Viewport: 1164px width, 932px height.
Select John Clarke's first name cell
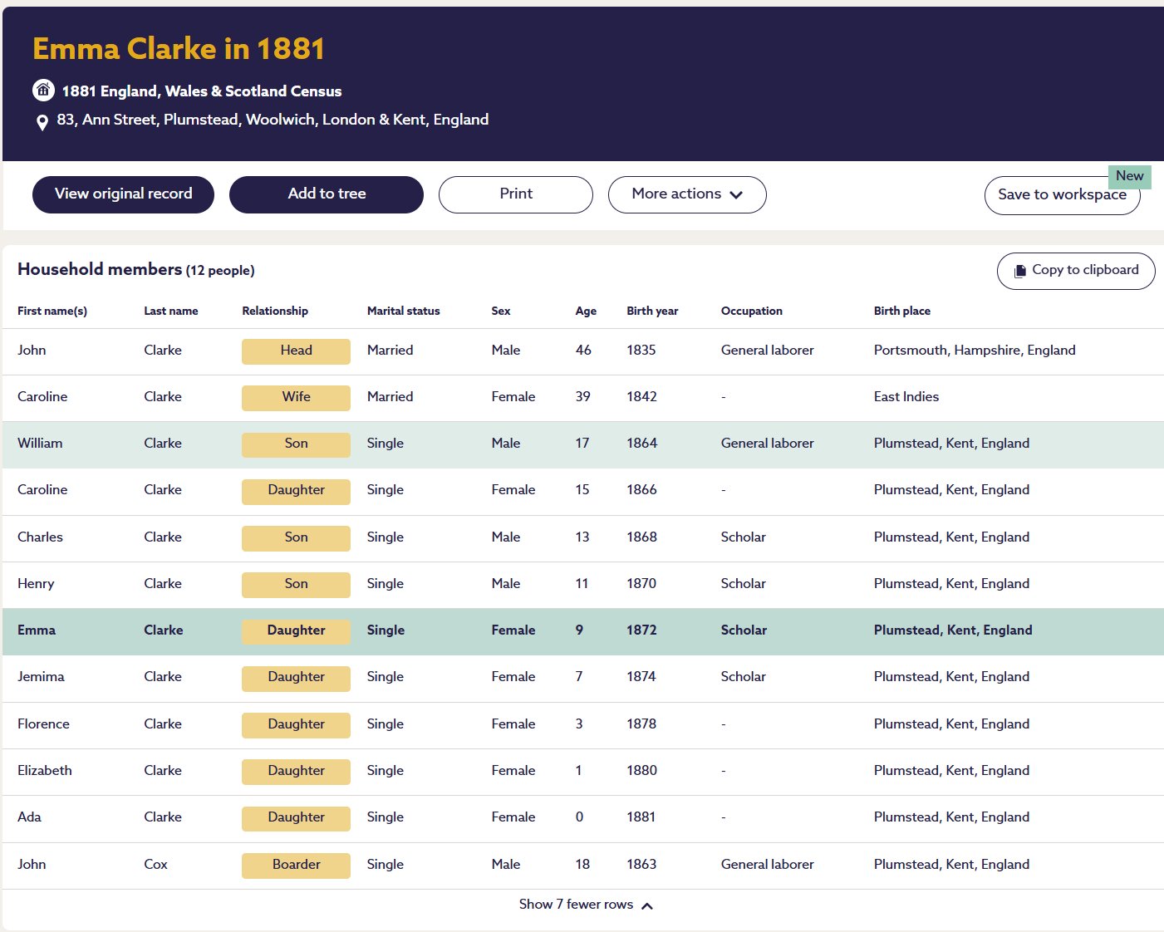coord(32,351)
